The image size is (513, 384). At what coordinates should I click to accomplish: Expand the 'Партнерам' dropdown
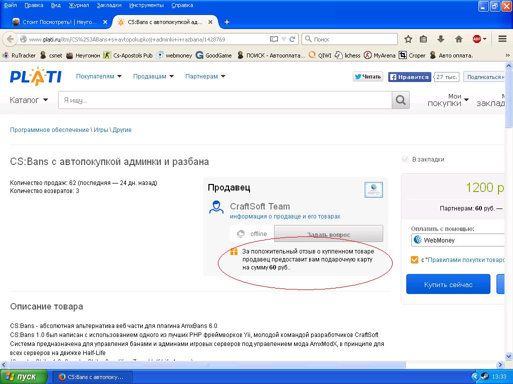[205, 76]
